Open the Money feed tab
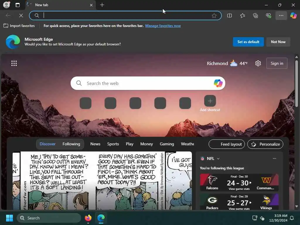300x225 pixels. (146, 144)
